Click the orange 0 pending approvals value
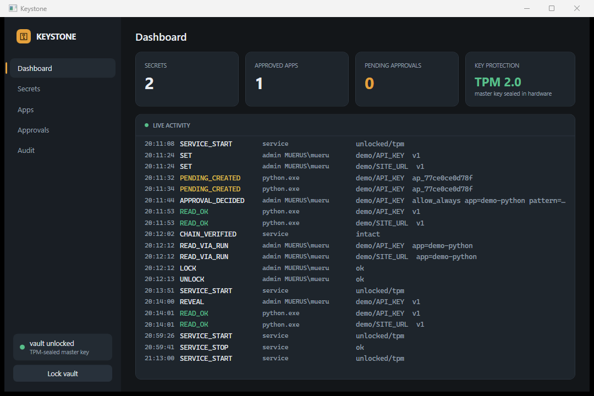The width and height of the screenshot is (594, 396). click(370, 84)
